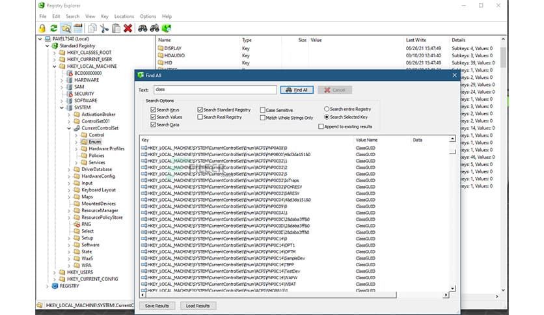Image resolution: width=544 pixels, height=315 pixels.
Task: Check Match Whole Strings Only
Action: [x=263, y=118]
